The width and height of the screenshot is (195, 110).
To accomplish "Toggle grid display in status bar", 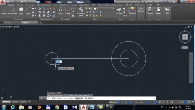I will (119, 102).
